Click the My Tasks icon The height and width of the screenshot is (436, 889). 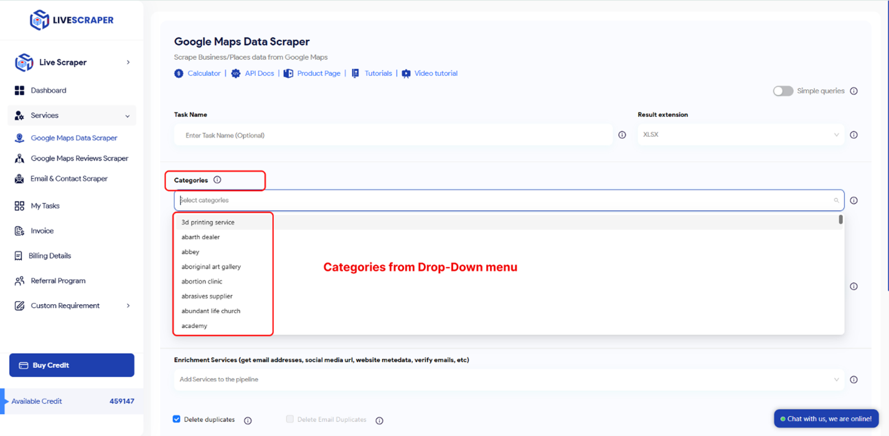19,206
